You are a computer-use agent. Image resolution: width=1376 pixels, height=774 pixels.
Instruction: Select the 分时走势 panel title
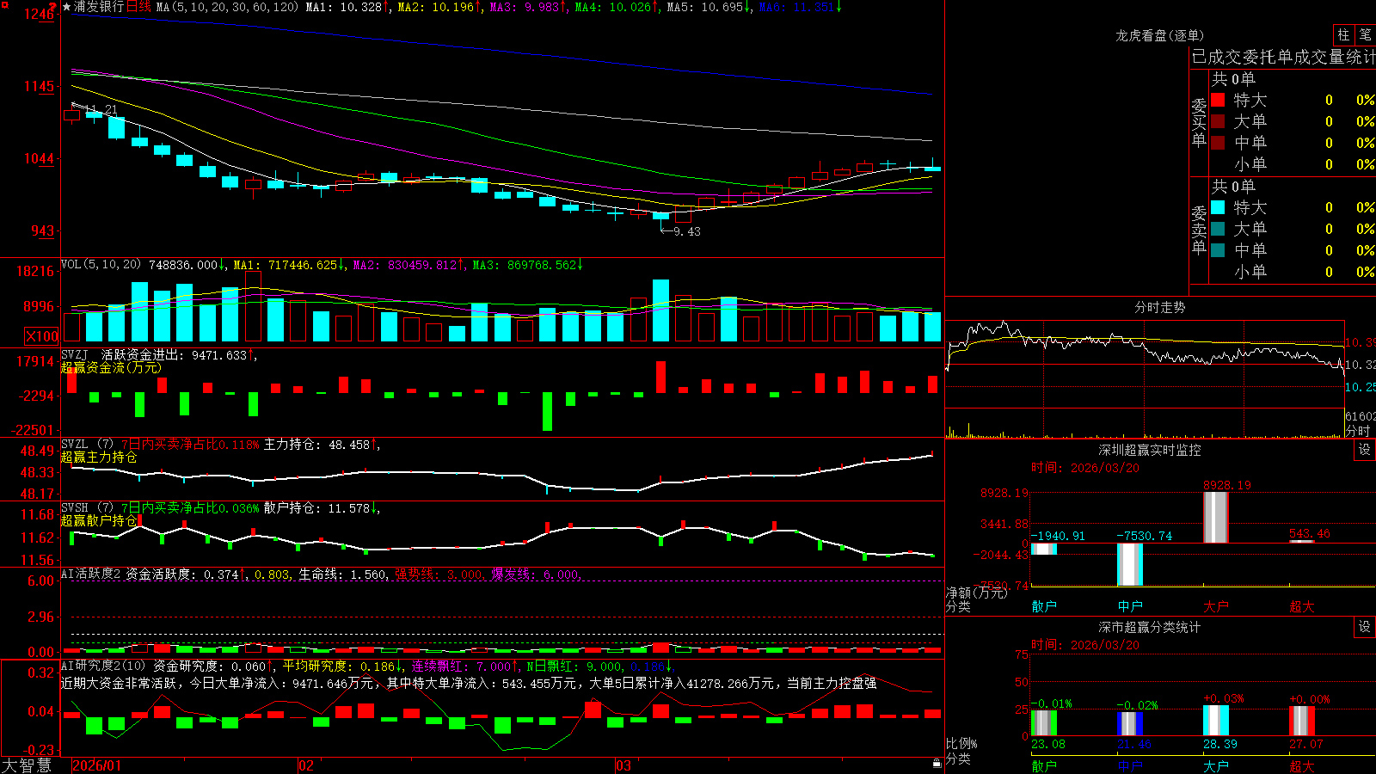[1159, 307]
